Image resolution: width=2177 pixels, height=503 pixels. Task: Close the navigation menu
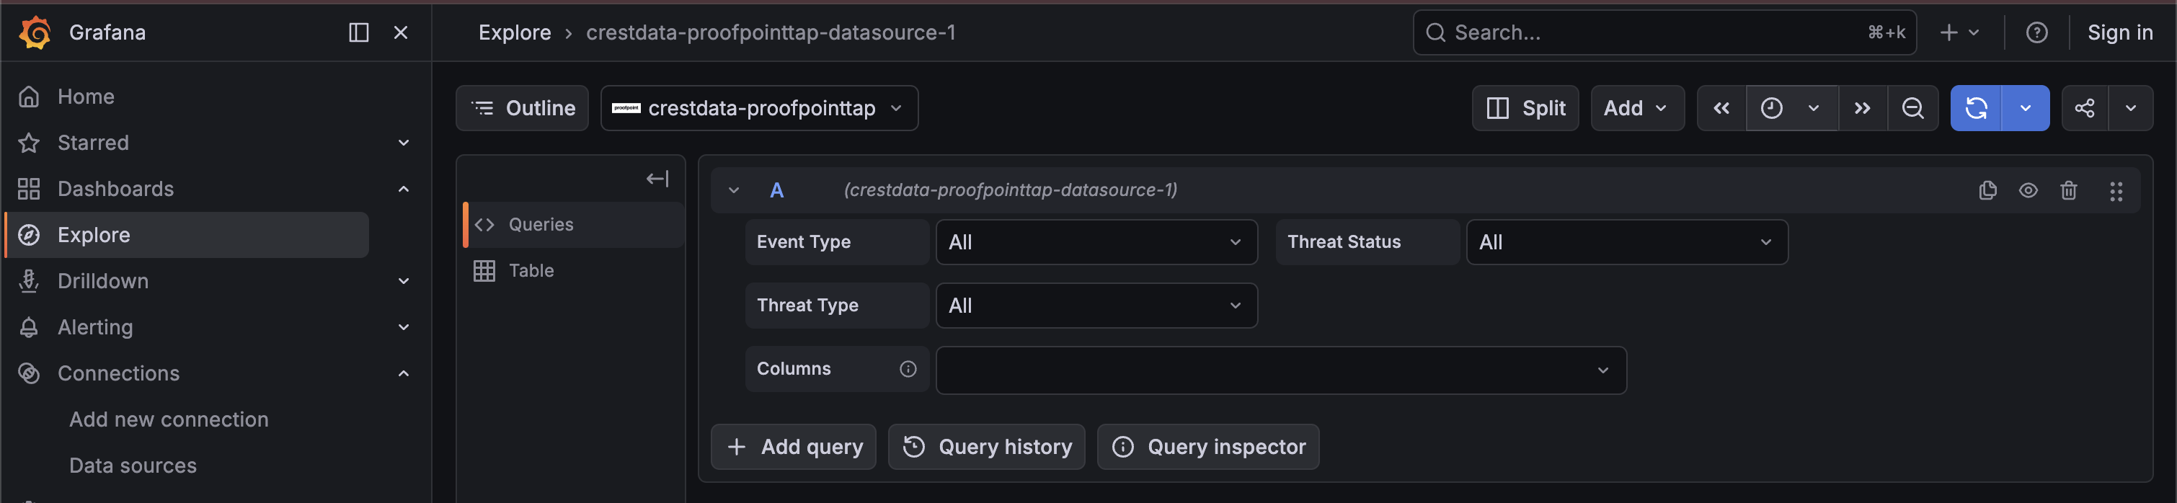pos(401,32)
